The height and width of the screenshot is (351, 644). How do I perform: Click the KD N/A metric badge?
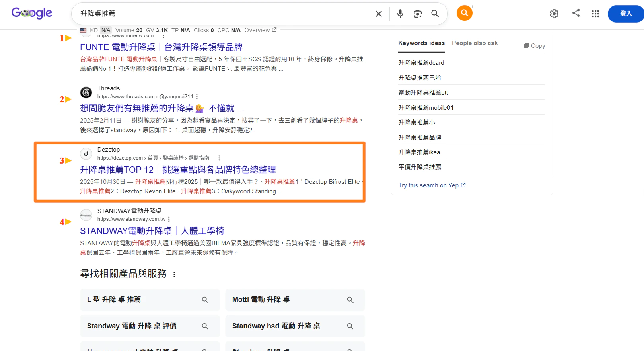(x=101, y=30)
